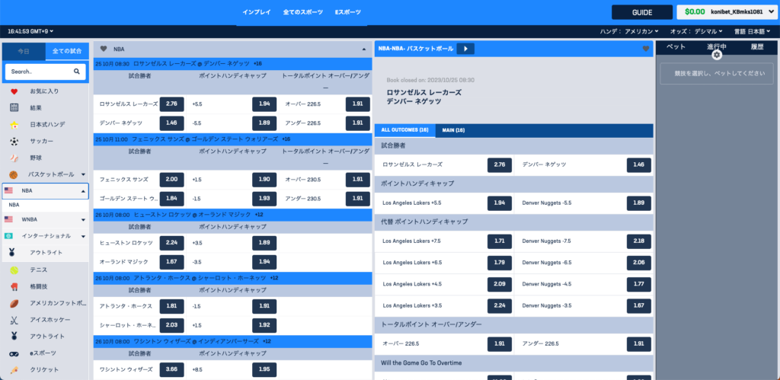Click the heart icon in match detail header
The height and width of the screenshot is (380, 780).
click(x=646, y=49)
